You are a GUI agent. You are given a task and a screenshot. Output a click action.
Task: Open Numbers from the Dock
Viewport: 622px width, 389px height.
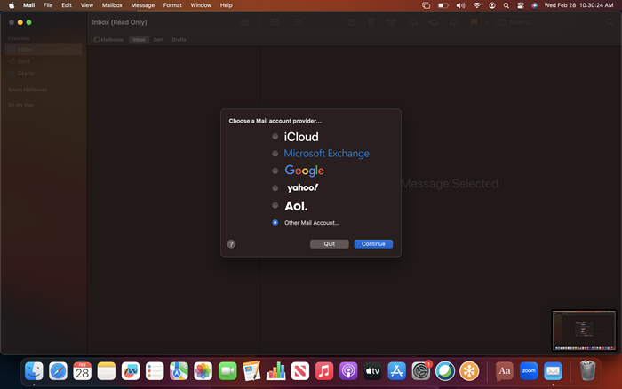pos(275,371)
